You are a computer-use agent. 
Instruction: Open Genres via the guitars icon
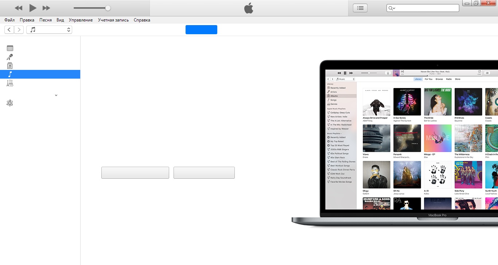click(x=10, y=83)
